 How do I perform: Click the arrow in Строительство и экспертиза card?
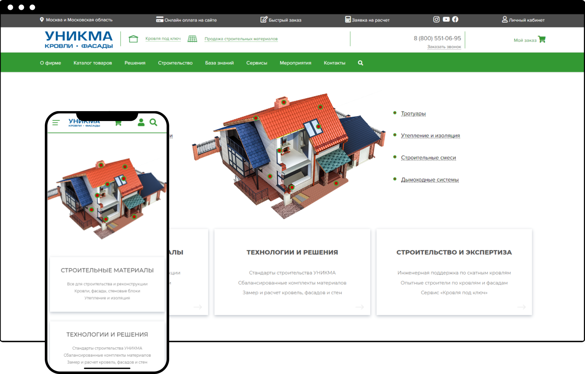pyautogui.click(x=521, y=307)
